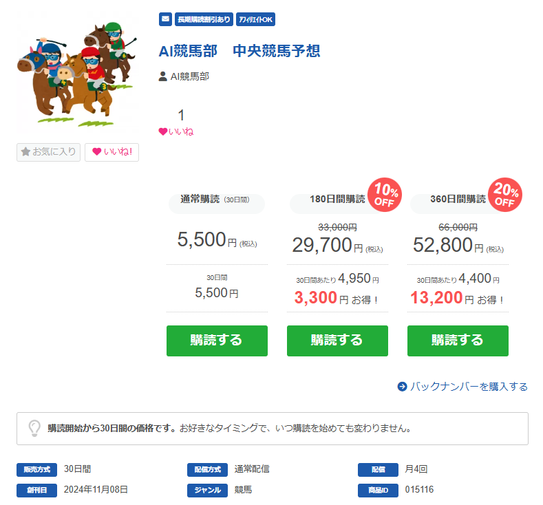Viewport: 543px width, 505px height.
Task: Toggle the いいね! like button
Action: (112, 152)
